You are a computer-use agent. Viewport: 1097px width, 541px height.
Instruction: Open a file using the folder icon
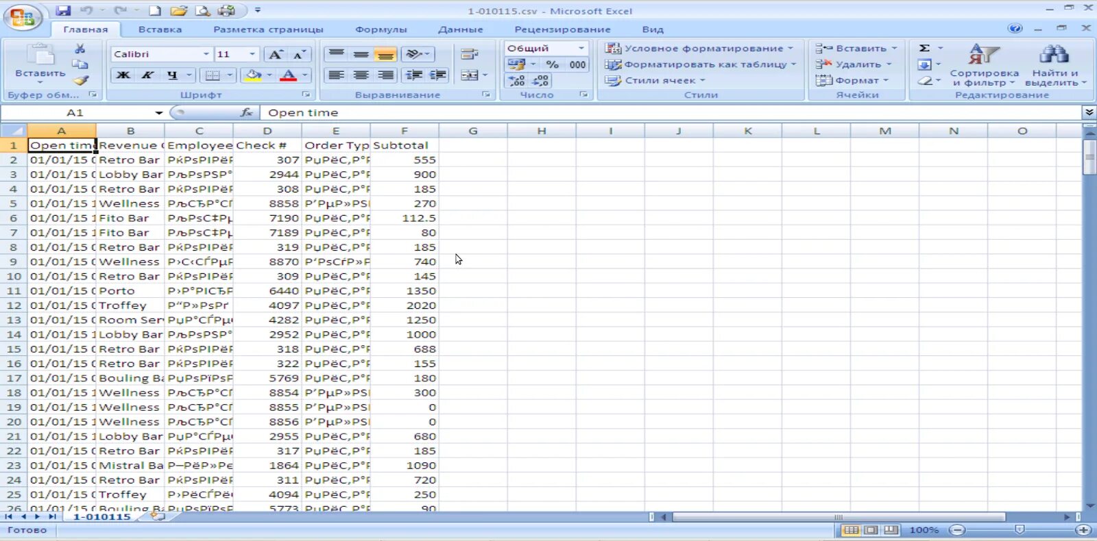click(x=178, y=10)
